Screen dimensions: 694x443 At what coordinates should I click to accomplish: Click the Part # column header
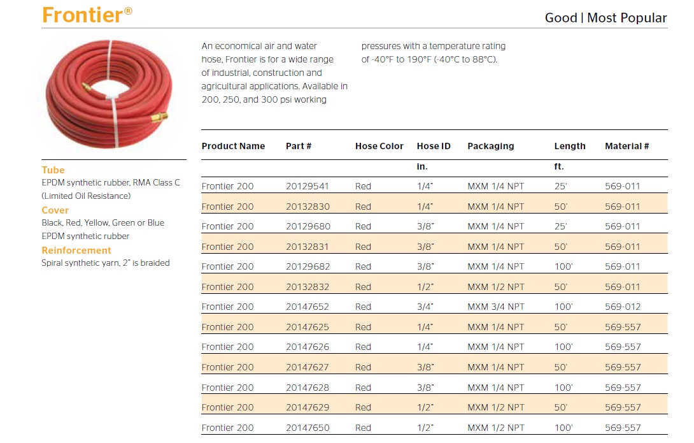pyautogui.click(x=299, y=146)
